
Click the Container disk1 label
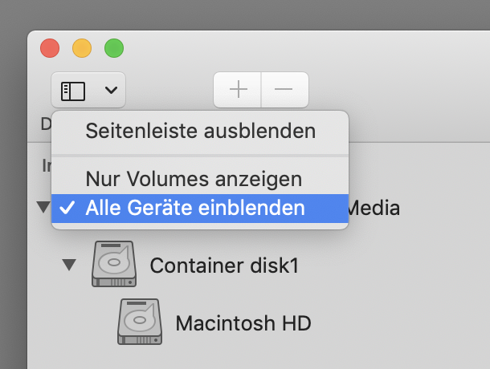coord(224,266)
